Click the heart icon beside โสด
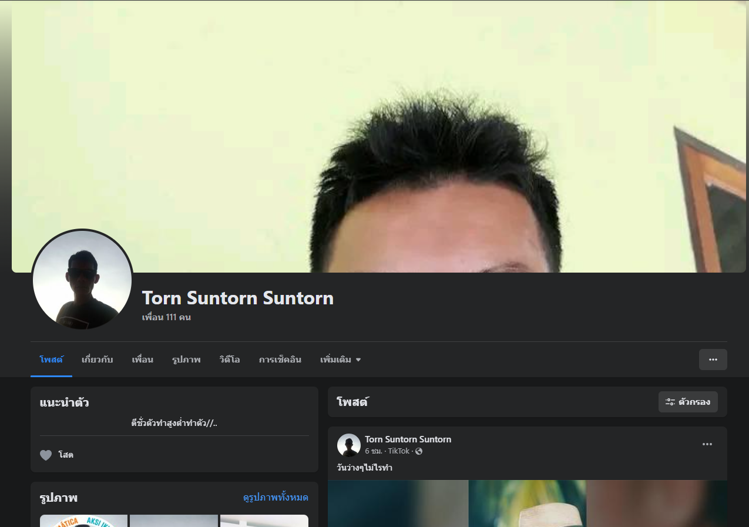The image size is (749, 527). pos(46,455)
